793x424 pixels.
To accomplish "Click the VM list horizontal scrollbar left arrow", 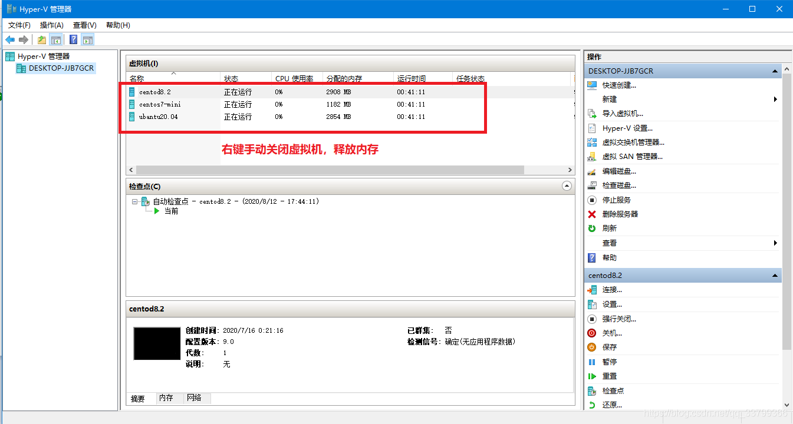I will click(131, 170).
